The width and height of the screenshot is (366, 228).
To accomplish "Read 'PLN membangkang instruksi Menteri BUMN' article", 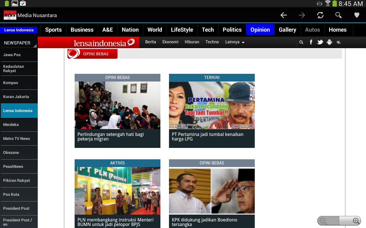I will (116, 222).
